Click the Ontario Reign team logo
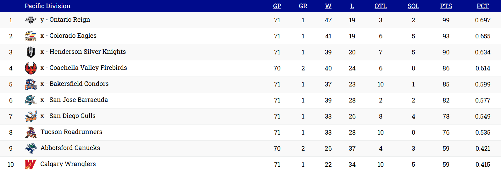This screenshot has height=172, width=501. pyautogui.click(x=31, y=20)
